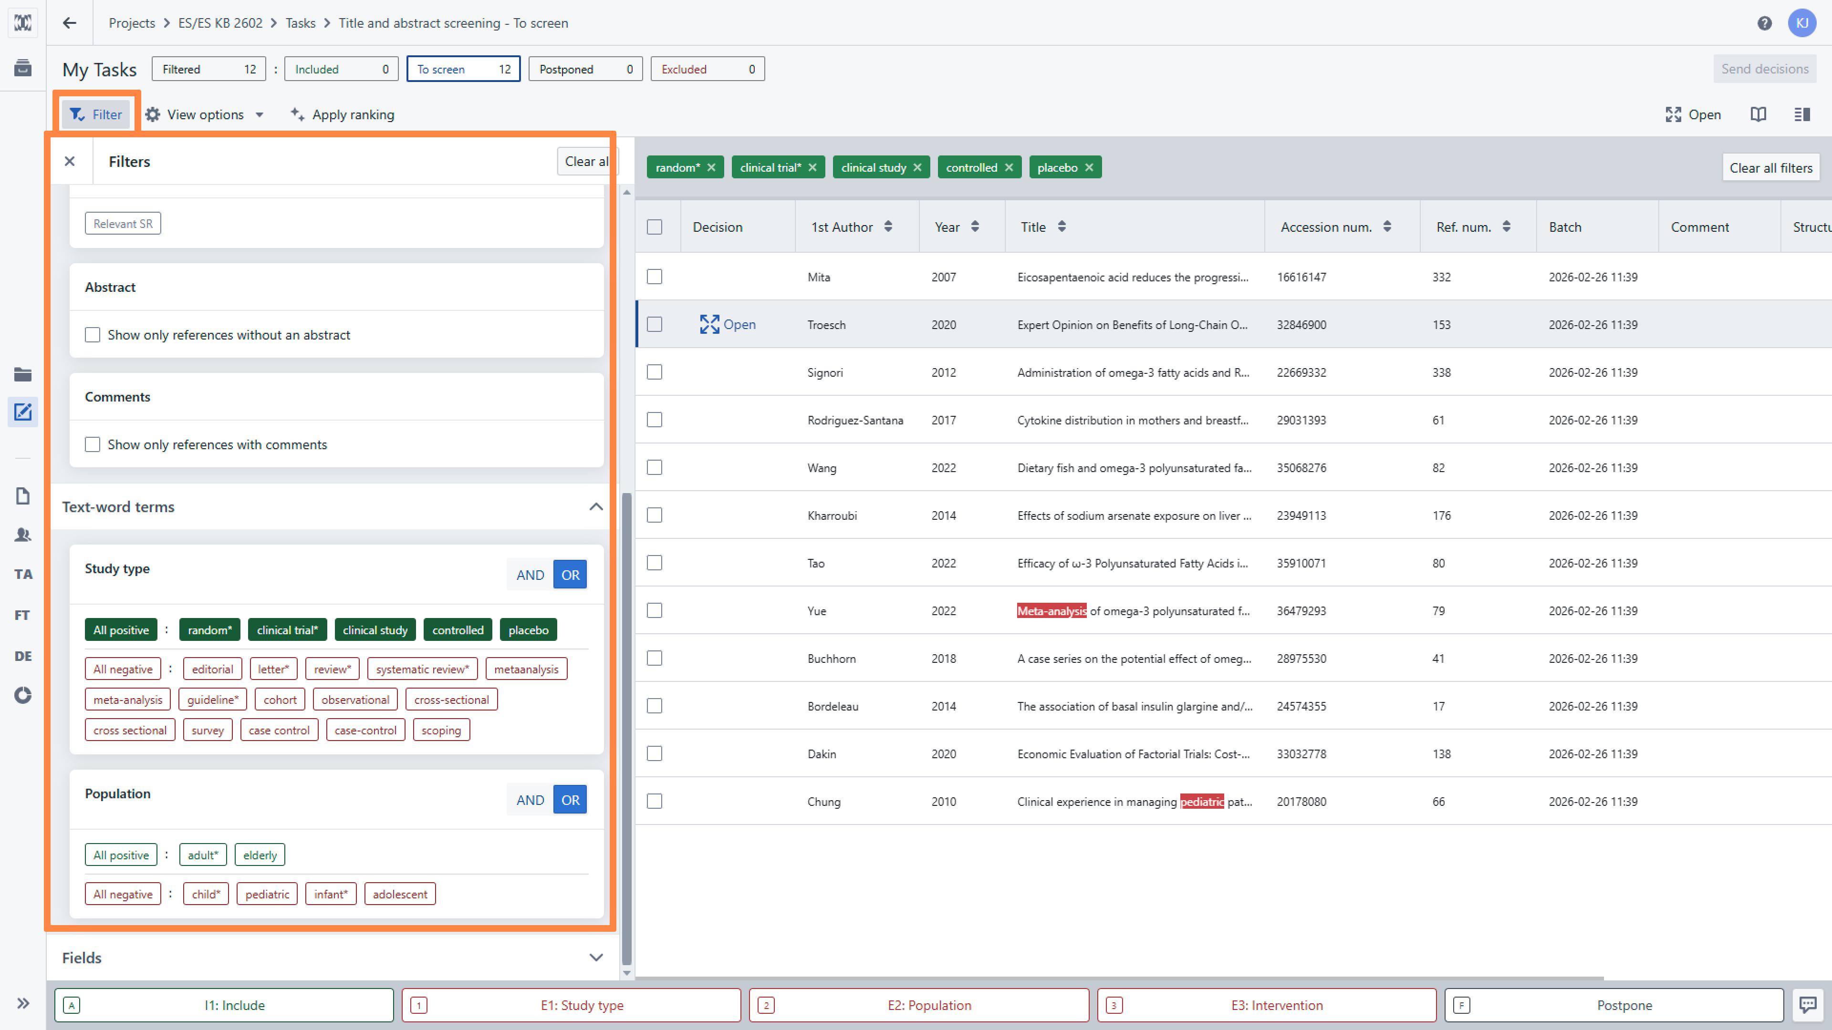Click the back arrow in the header
1832x1030 pixels.
point(69,23)
